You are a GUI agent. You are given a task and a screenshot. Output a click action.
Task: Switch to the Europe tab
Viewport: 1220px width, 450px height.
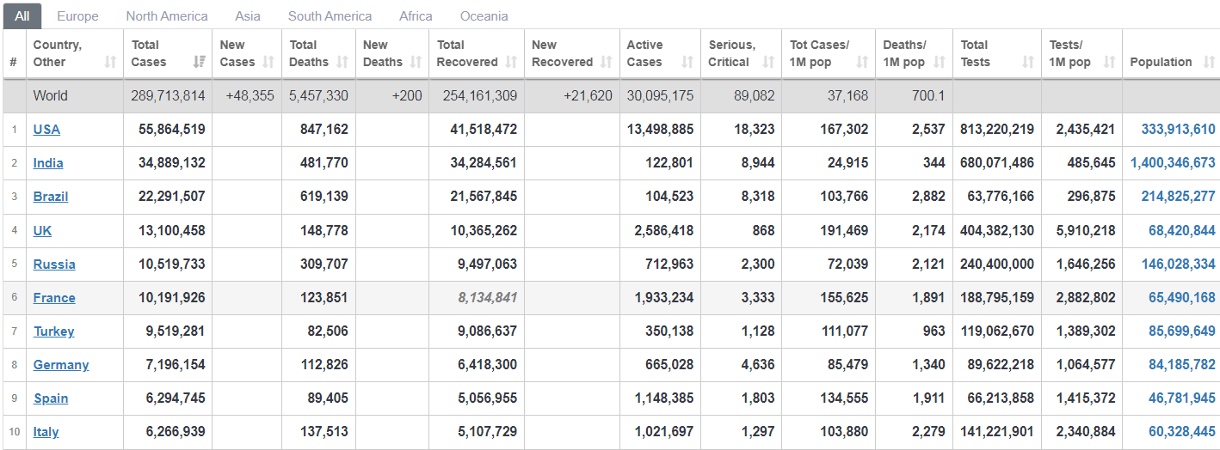coord(77,15)
